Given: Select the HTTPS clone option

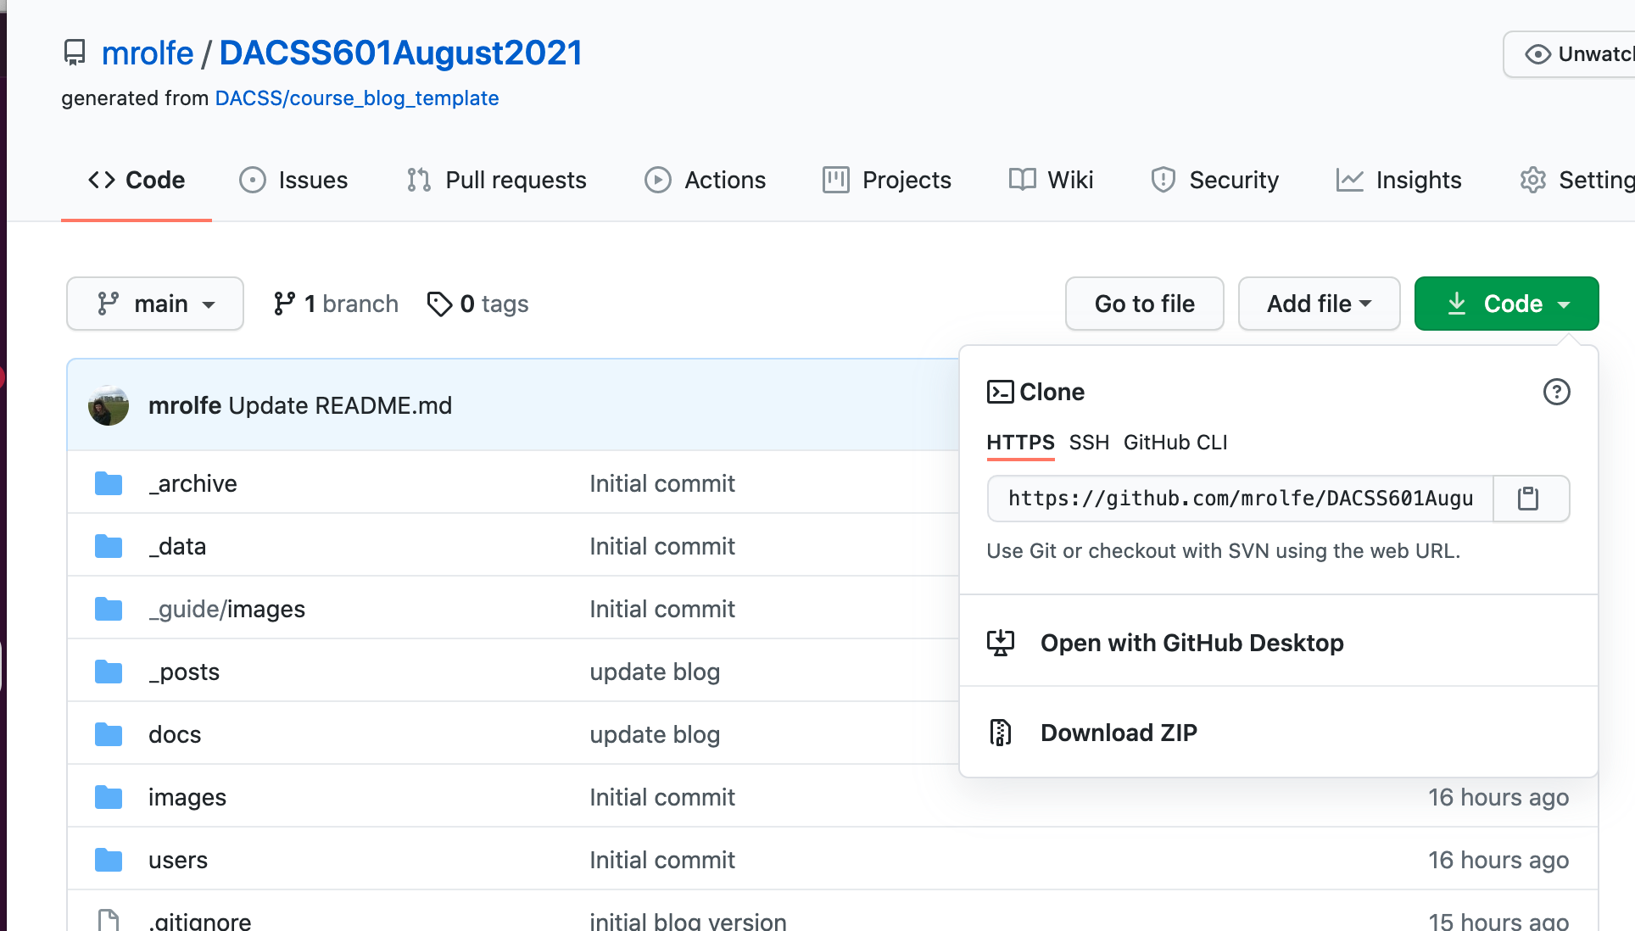Looking at the screenshot, I should (x=1020, y=443).
